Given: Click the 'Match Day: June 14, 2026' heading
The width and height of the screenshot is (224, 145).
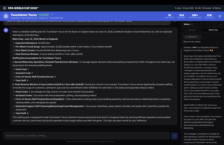Looking at the screenshot, I should [35, 39].
